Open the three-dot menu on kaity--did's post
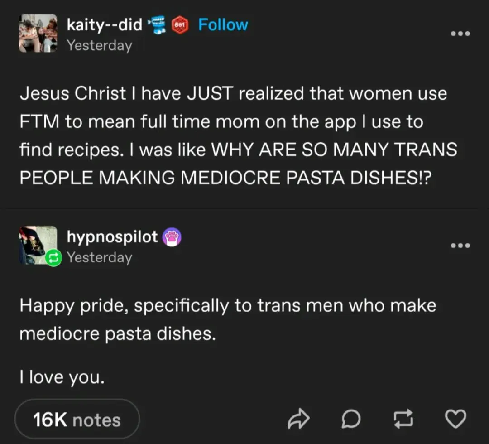Image resolution: width=489 pixels, height=444 pixels. tap(461, 34)
